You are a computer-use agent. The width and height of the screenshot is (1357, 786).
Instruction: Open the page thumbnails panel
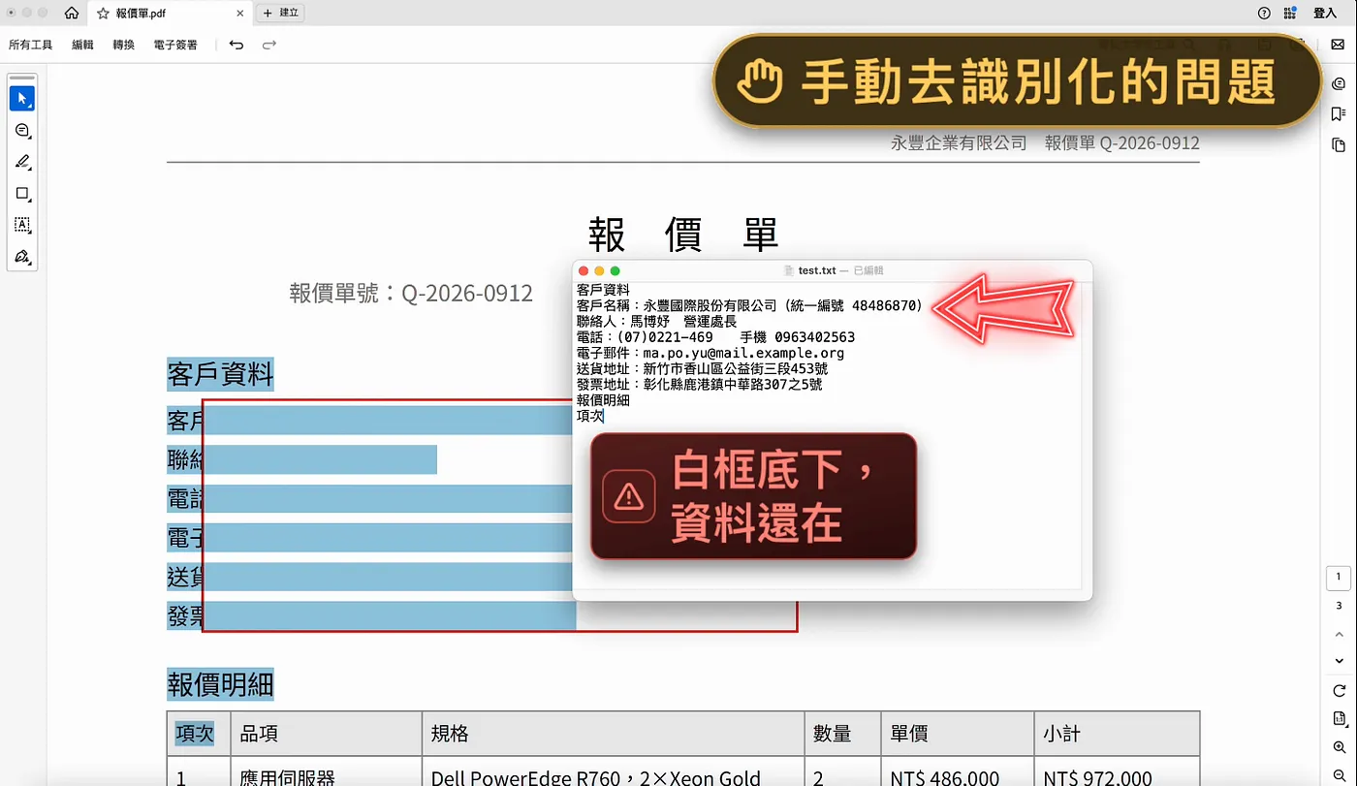(1339, 145)
